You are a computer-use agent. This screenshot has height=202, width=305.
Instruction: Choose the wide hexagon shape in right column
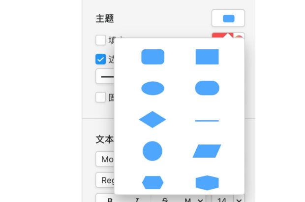click(x=207, y=182)
